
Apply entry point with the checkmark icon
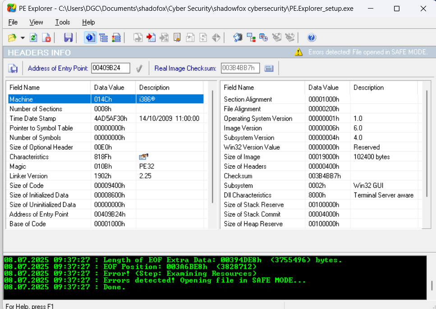tap(139, 68)
